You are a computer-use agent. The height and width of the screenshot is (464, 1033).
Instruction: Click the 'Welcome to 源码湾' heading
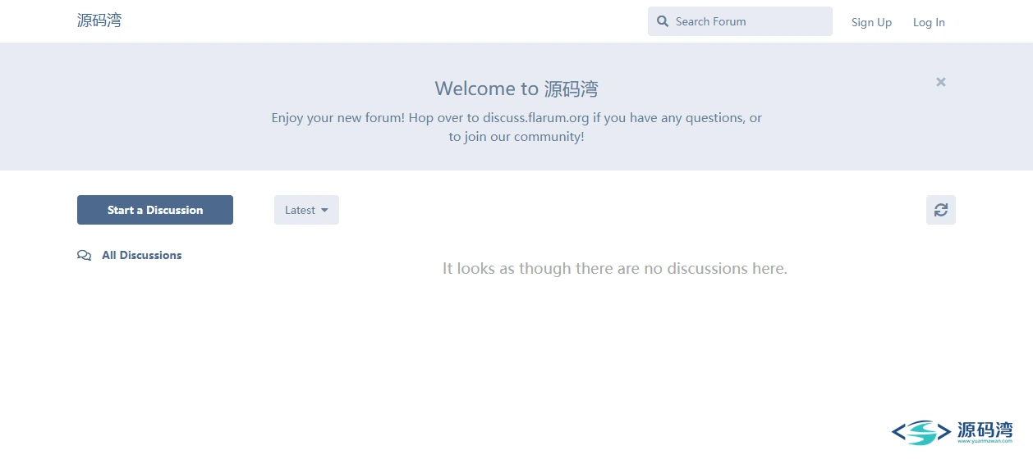(516, 89)
